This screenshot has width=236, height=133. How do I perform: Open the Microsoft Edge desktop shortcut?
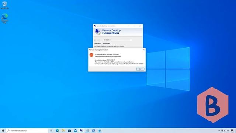point(4,18)
